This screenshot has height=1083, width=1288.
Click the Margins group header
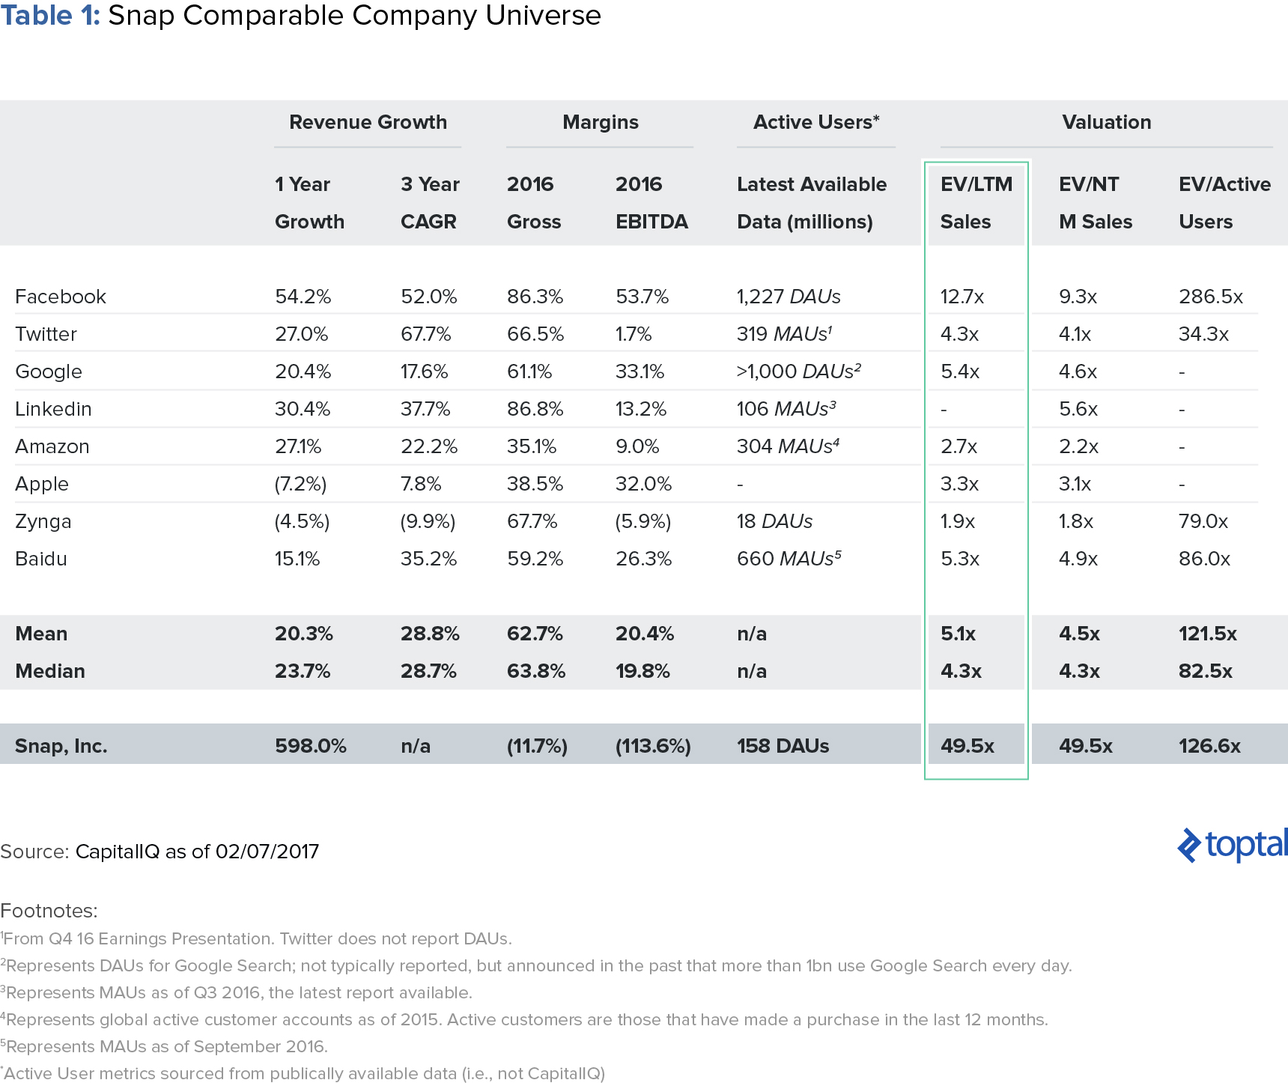601,122
